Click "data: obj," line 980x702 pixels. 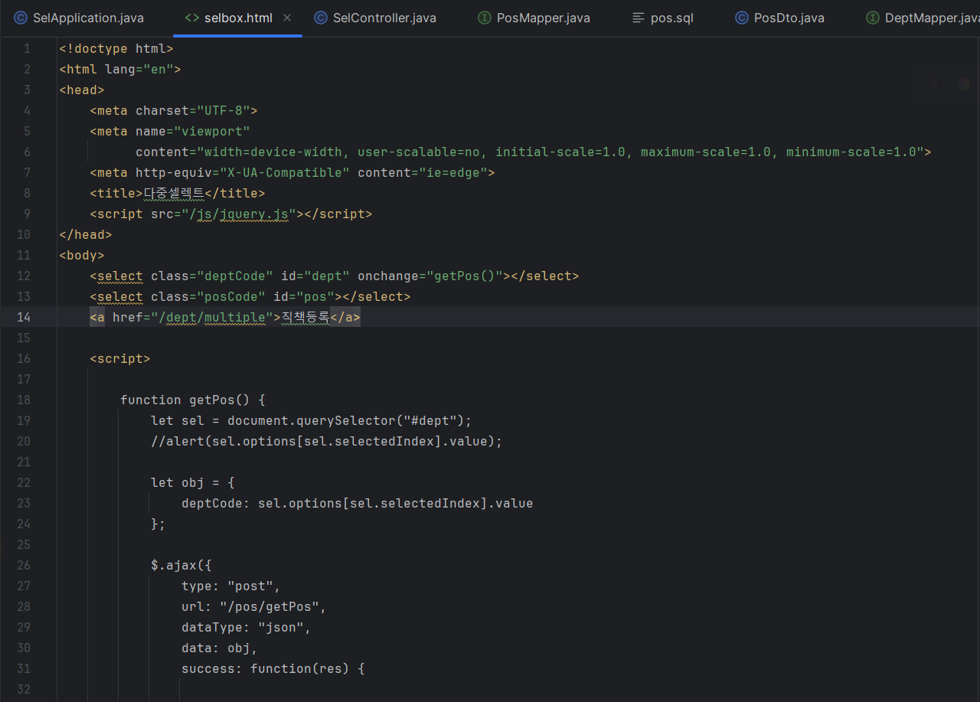coord(220,648)
